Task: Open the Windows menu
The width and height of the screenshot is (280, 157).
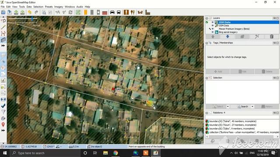Action: point(70,7)
